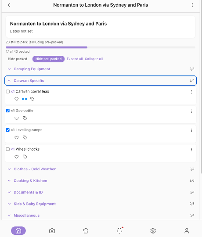Check the Caravan power lead checkbox
The width and height of the screenshot is (202, 237).
8,92
